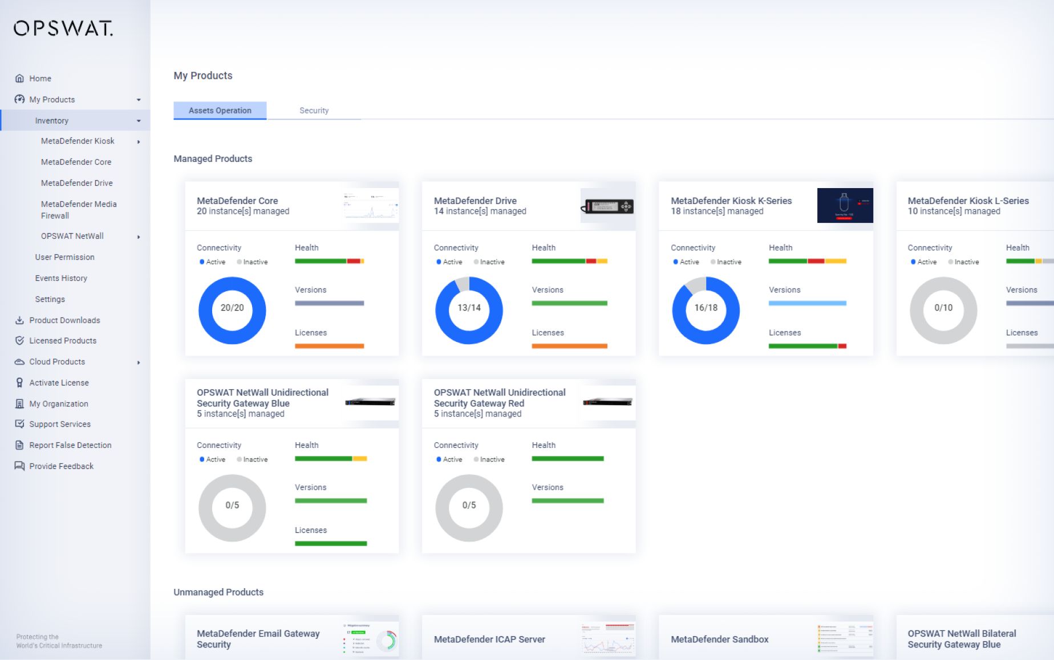Viewport: 1054px width, 660px height.
Task: Click the Provide Feedback chat icon
Action: (x=19, y=466)
